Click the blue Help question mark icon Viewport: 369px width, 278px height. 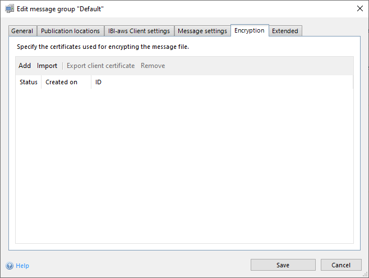10,266
